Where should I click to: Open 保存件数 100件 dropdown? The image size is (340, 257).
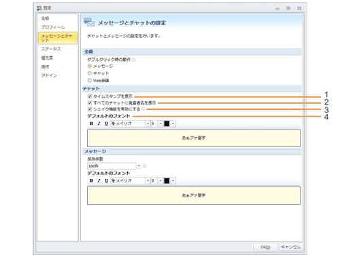click(x=139, y=166)
